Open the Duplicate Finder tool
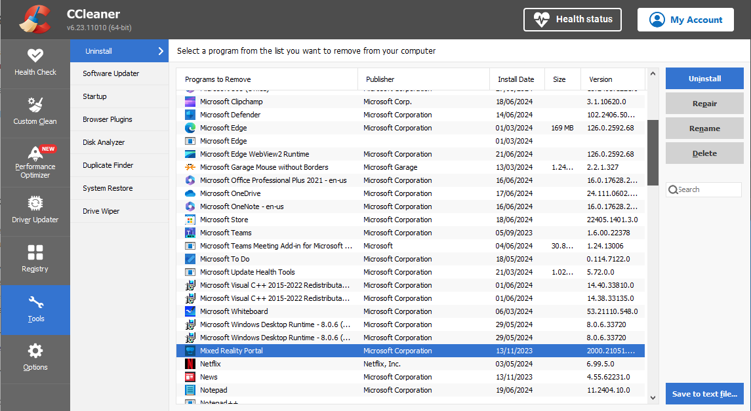Image resolution: width=751 pixels, height=411 pixels. [x=119, y=166]
